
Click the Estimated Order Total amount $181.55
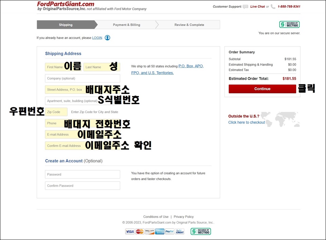(x=289, y=78)
